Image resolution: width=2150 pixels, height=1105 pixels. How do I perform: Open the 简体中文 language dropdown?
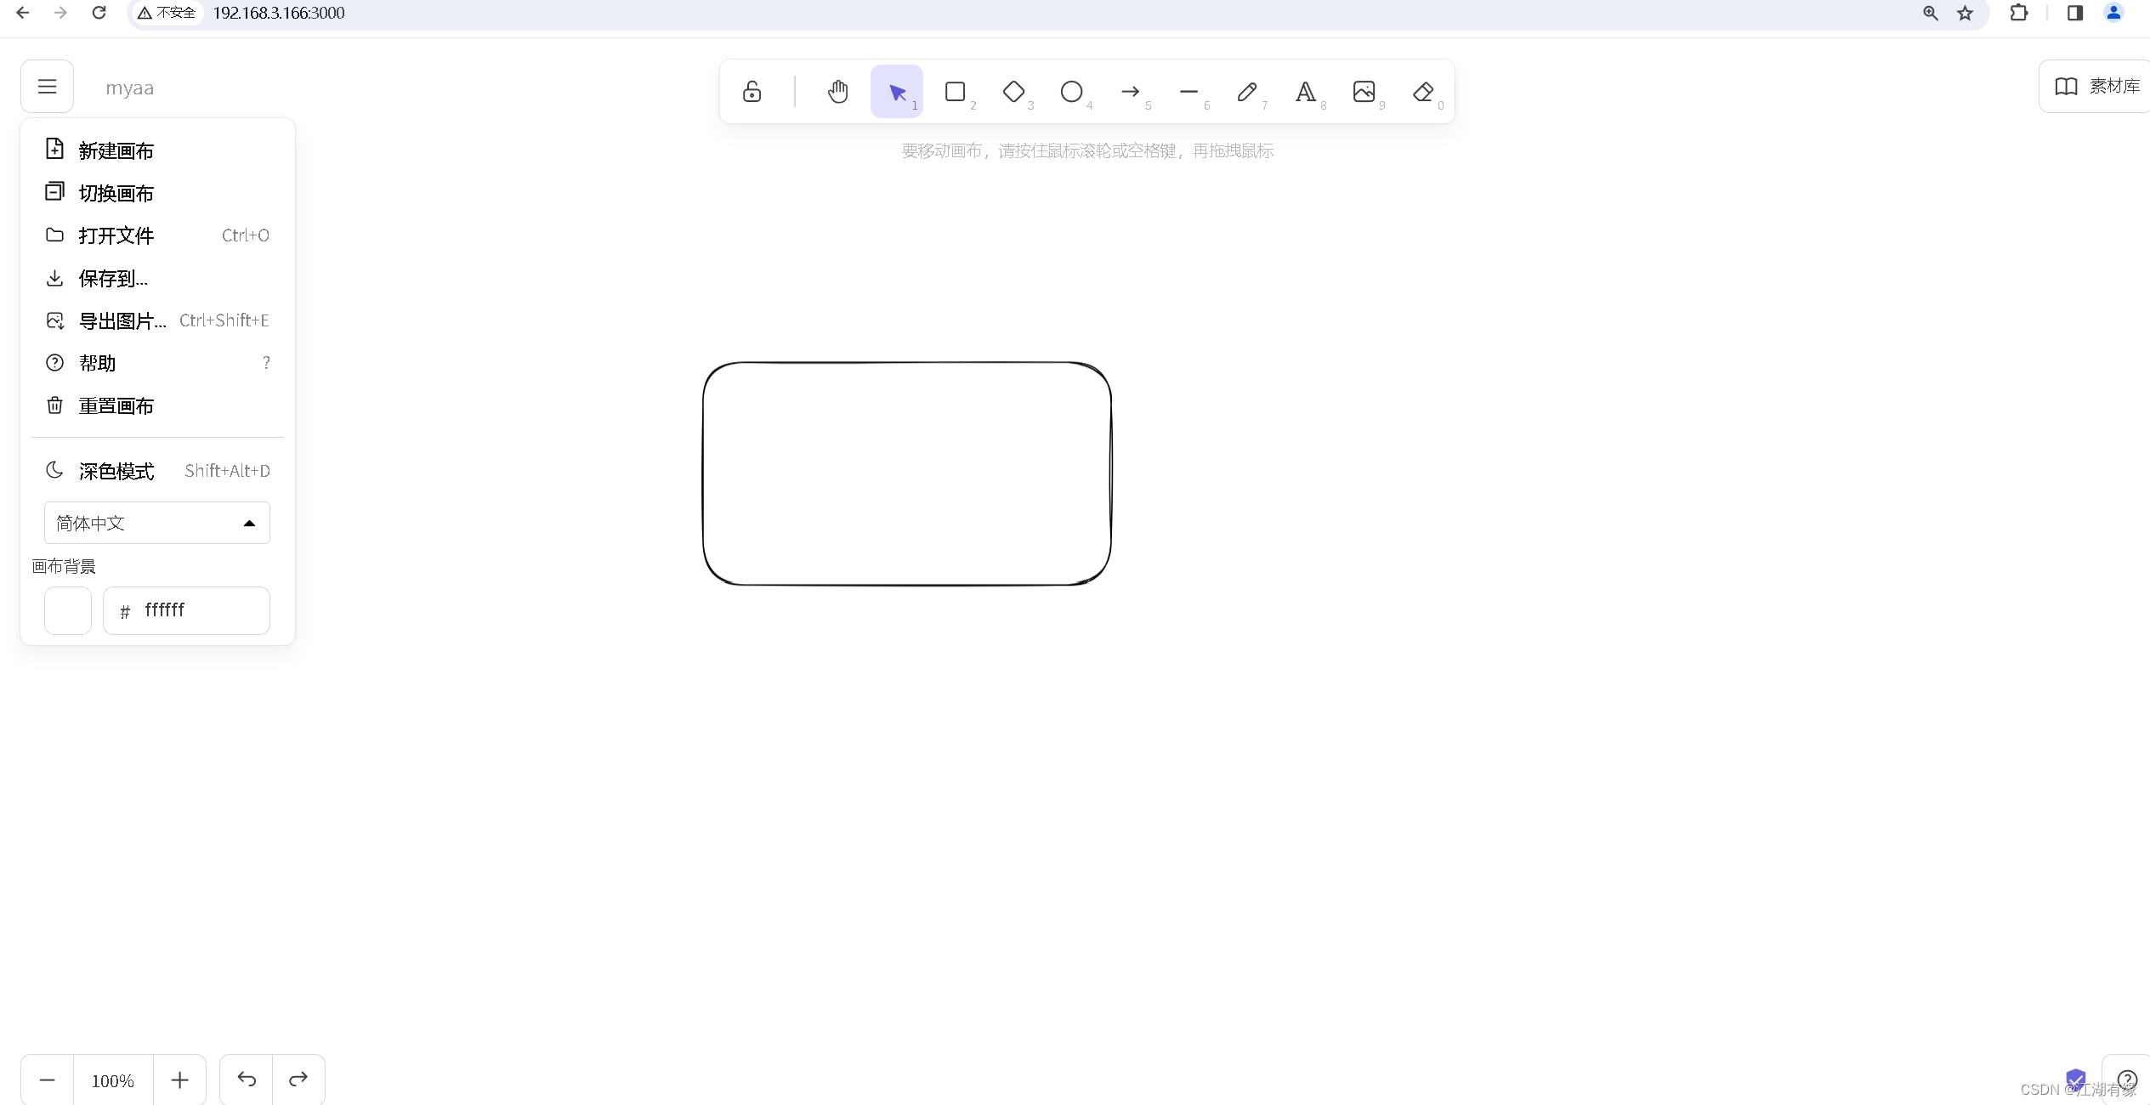(x=157, y=523)
